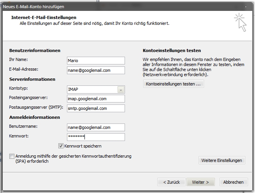
Task: Click the Kontoeinstellungen testen section heading
Action: 172,50
